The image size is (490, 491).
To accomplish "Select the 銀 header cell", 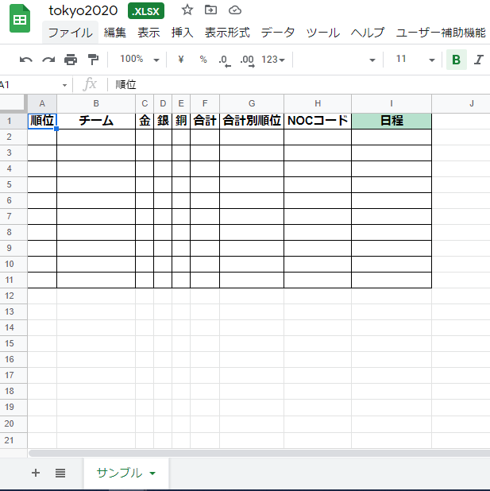I will [163, 121].
